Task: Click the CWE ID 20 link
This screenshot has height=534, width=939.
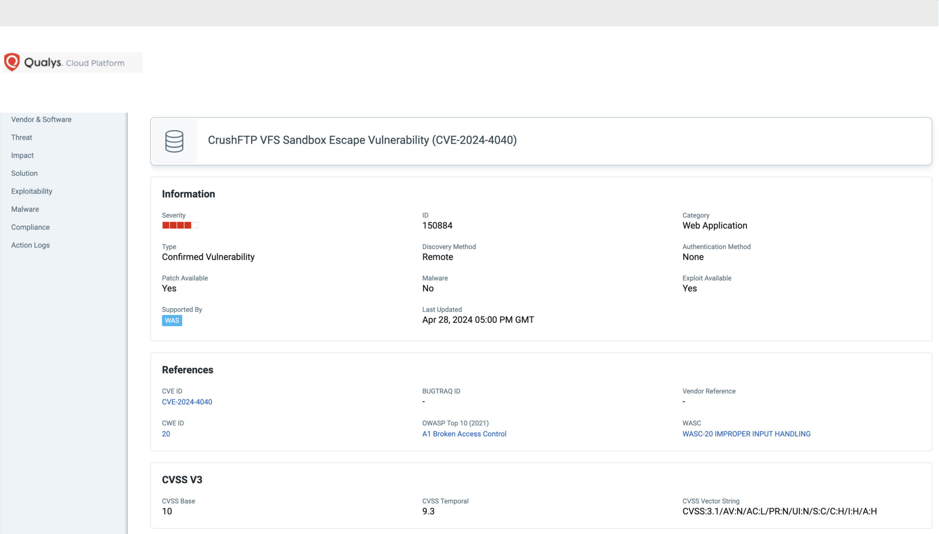Action: click(x=166, y=434)
